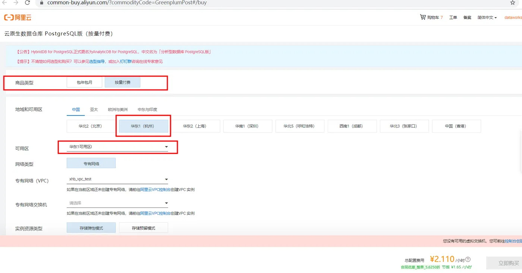Open the 选型指导 link in the notice
The image size is (522, 273).
tap(97, 61)
